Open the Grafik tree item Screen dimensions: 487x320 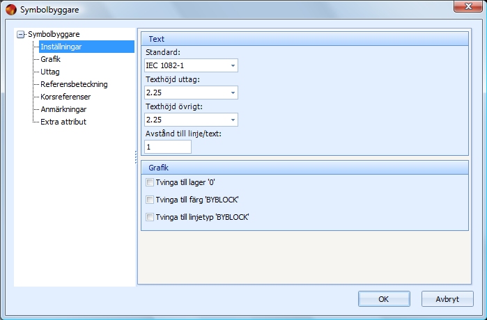[50, 59]
